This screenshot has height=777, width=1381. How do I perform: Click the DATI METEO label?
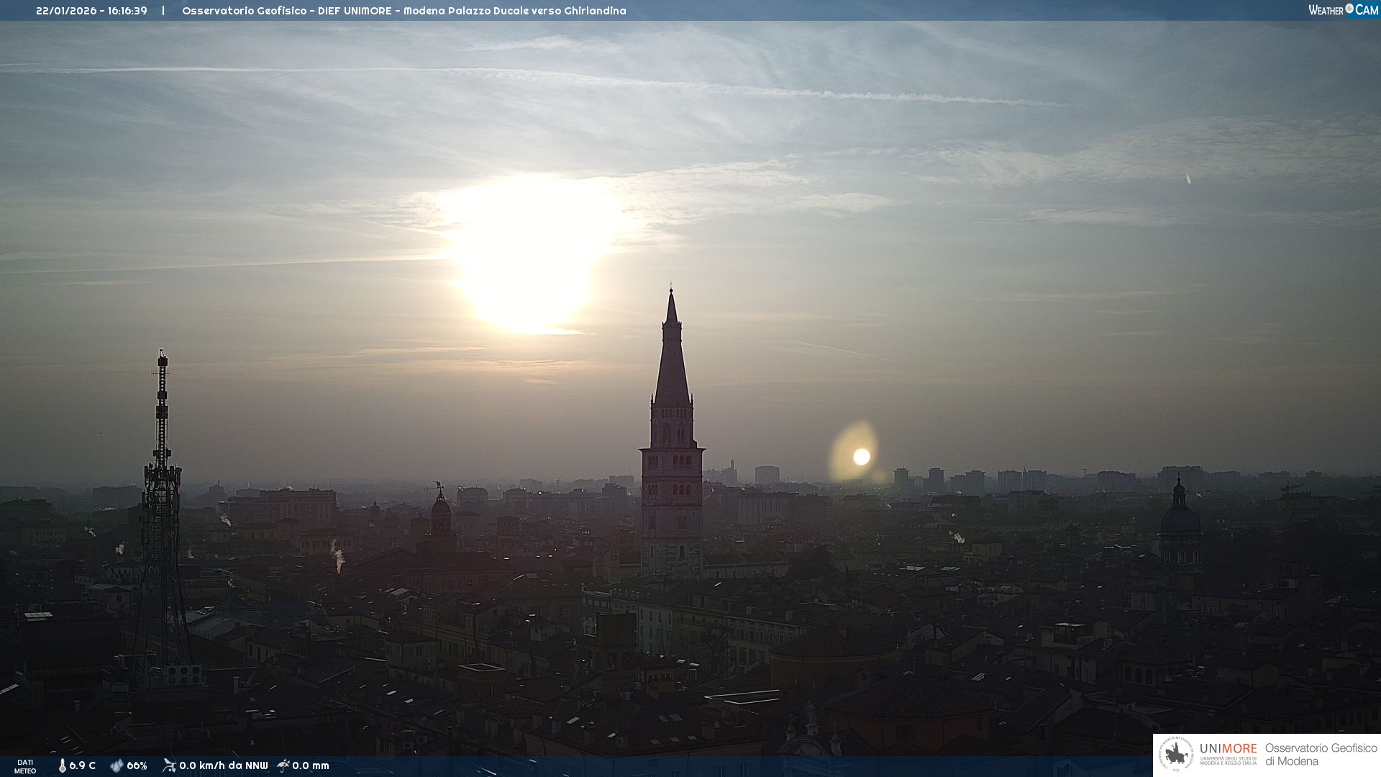[25, 766]
